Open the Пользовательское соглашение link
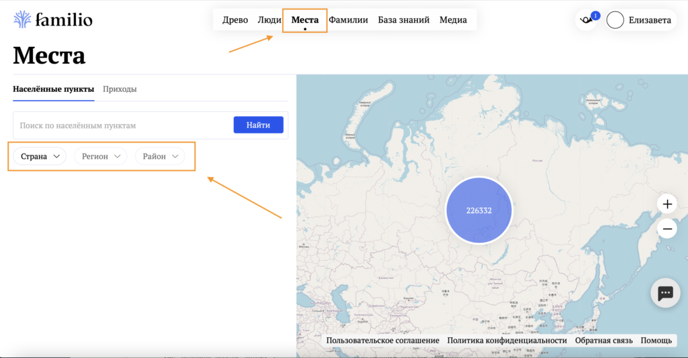The width and height of the screenshot is (688, 358). point(382,340)
